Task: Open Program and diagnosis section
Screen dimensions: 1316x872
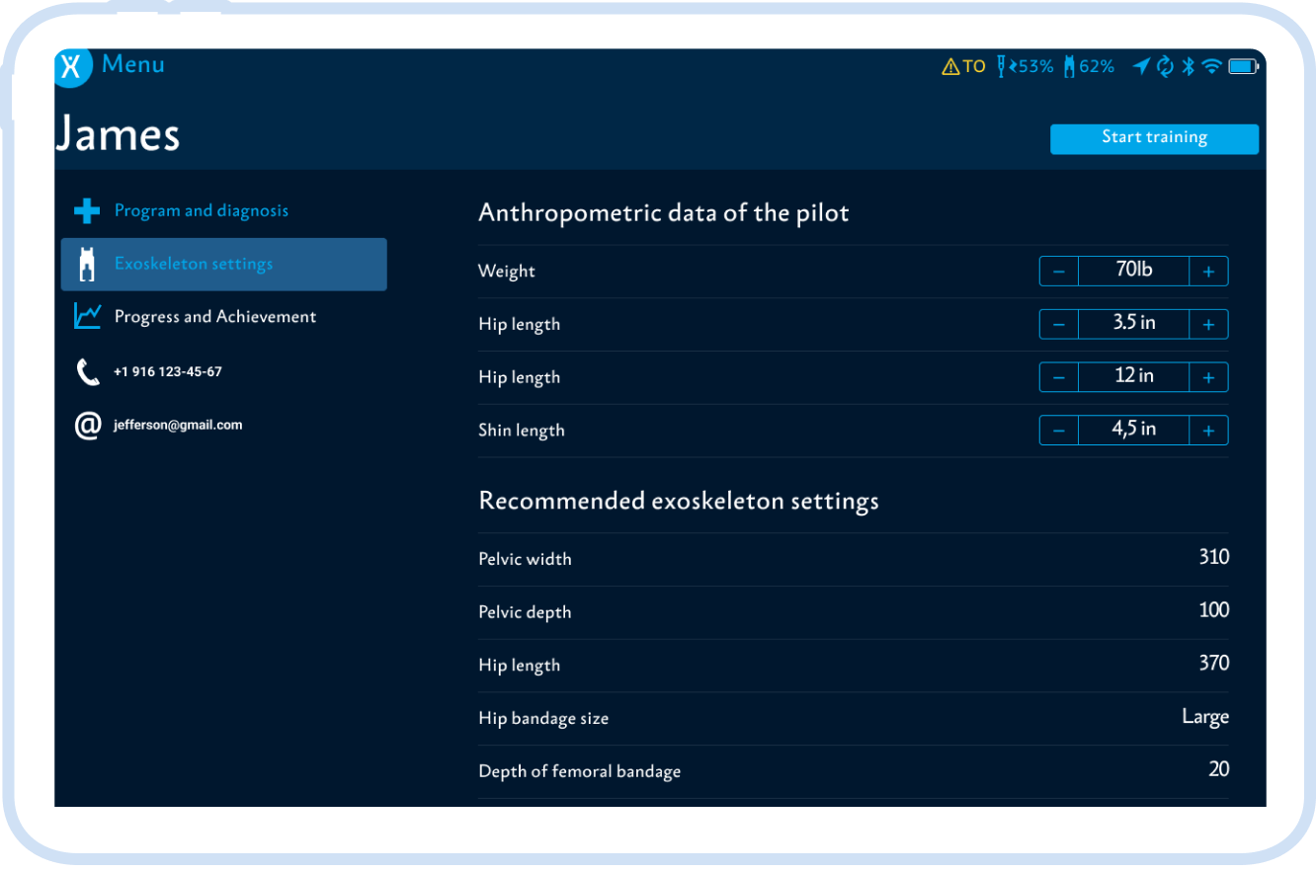Action: coord(202,210)
